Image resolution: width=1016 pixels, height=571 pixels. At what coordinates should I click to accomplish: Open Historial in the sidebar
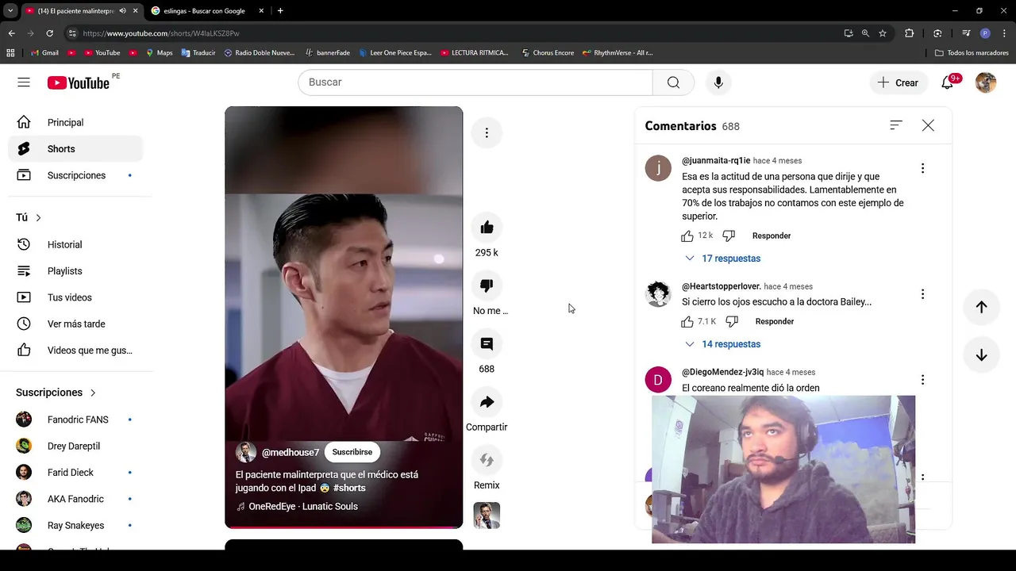pos(75,244)
